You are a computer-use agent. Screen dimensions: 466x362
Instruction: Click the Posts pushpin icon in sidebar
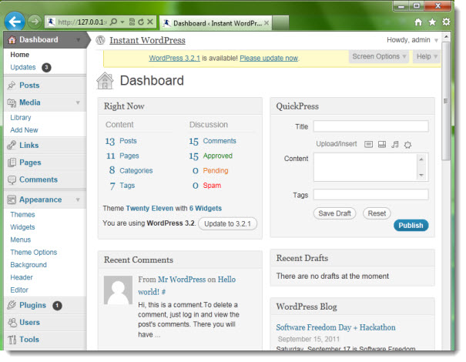(x=12, y=85)
